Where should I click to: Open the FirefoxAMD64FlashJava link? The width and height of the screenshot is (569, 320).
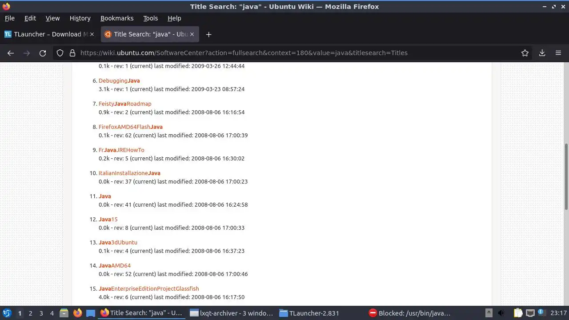click(131, 127)
